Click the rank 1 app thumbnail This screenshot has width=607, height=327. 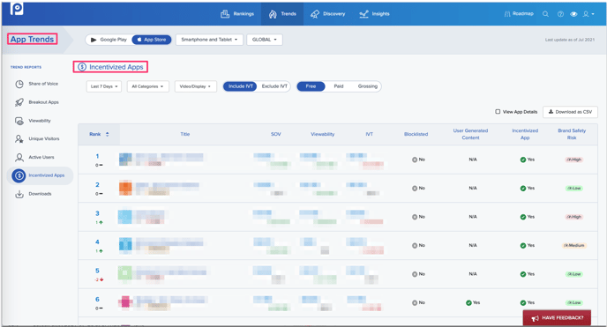point(125,160)
